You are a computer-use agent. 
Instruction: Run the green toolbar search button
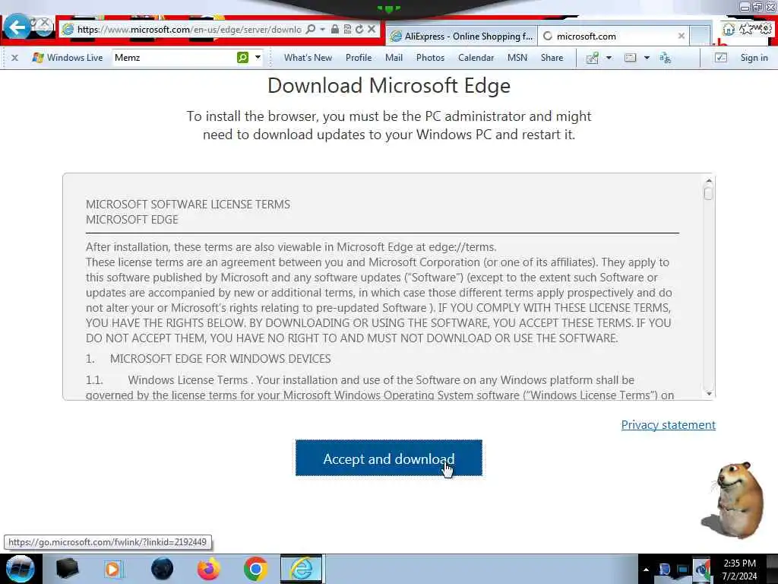[x=242, y=58]
